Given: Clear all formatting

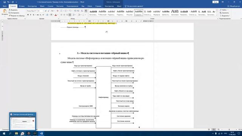Looking at the screenshot, I should (57, 11).
